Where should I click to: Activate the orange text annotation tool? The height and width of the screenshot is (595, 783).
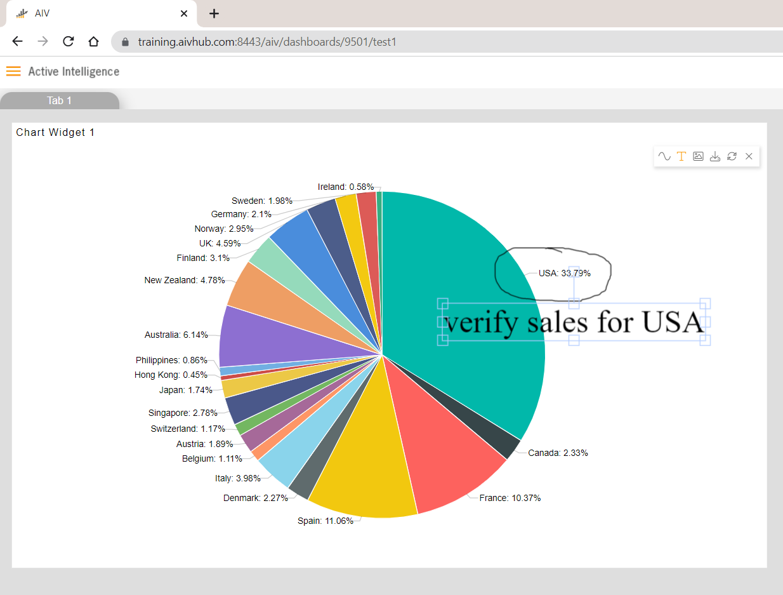681,156
